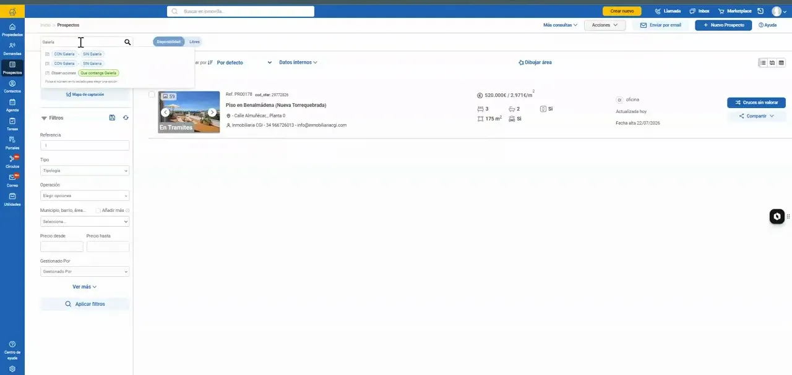Click Enviar por email
The image size is (792, 375).
(x=660, y=25)
